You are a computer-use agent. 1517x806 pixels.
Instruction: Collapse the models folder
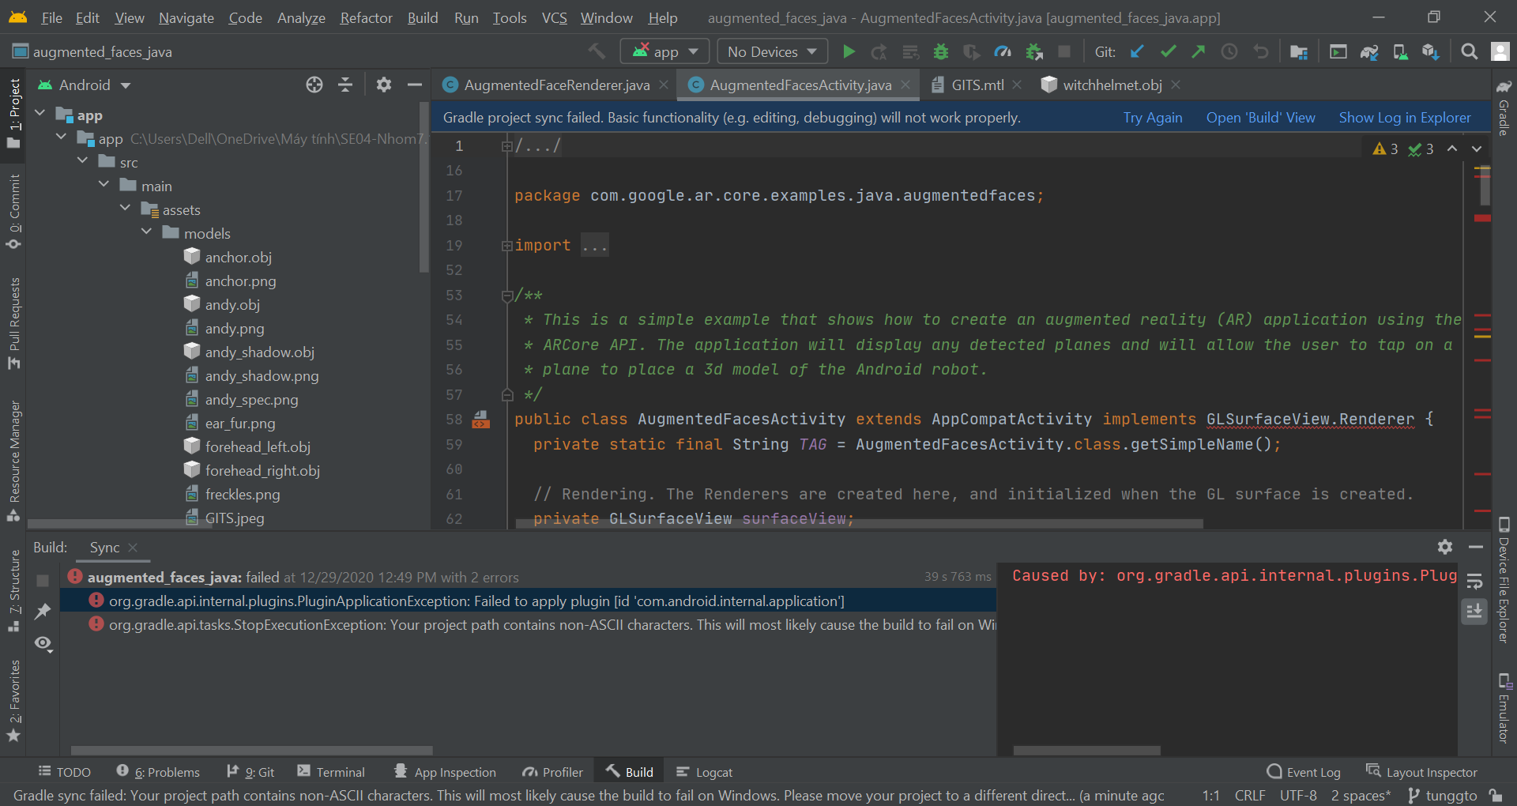147,232
